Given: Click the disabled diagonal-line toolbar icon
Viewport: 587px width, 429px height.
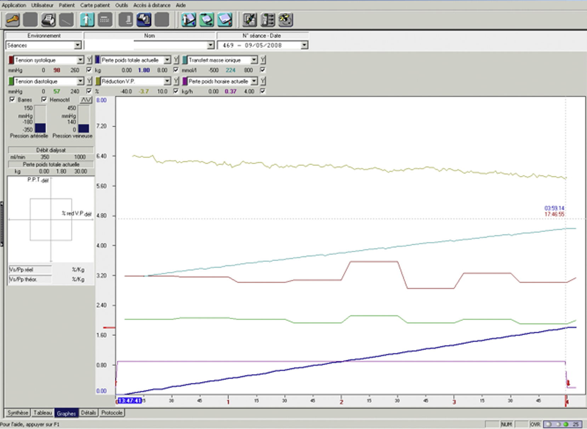Looking at the screenshot, I should (x=66, y=20).
